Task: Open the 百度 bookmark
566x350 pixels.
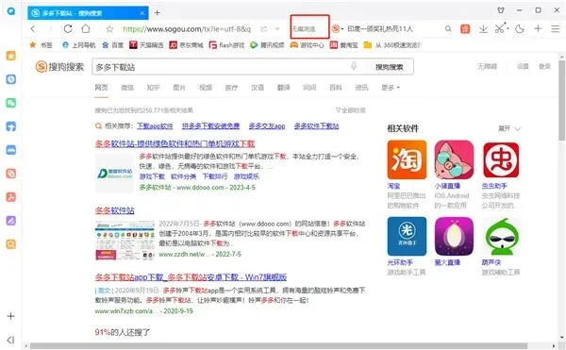Action: click(x=112, y=44)
